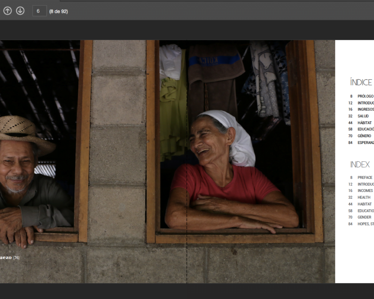Click the GENDER entry in the Index

pyautogui.click(x=364, y=217)
